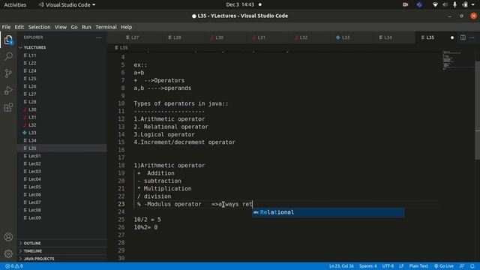Change language mode Plain Text
This screenshot has width=480, height=270.
tap(418, 266)
